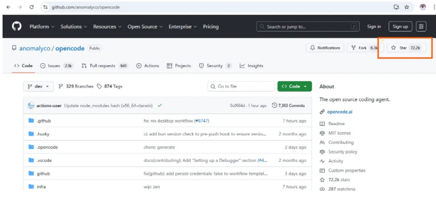Open the browser profile avatar
This screenshot has width=436, height=198.
(x=423, y=7)
